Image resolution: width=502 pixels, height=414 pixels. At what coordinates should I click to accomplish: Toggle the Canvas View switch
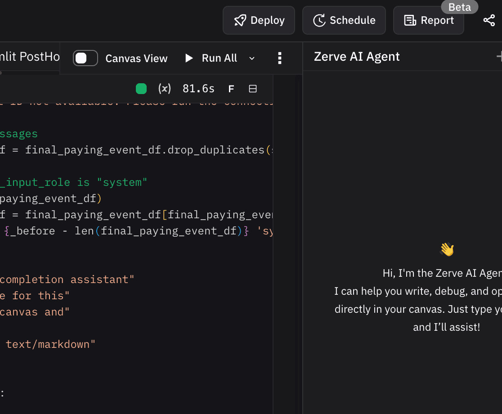point(85,58)
